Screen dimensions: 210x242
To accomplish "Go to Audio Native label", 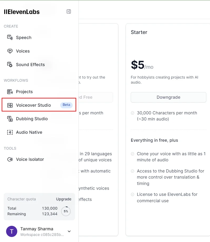I will point(29,132).
